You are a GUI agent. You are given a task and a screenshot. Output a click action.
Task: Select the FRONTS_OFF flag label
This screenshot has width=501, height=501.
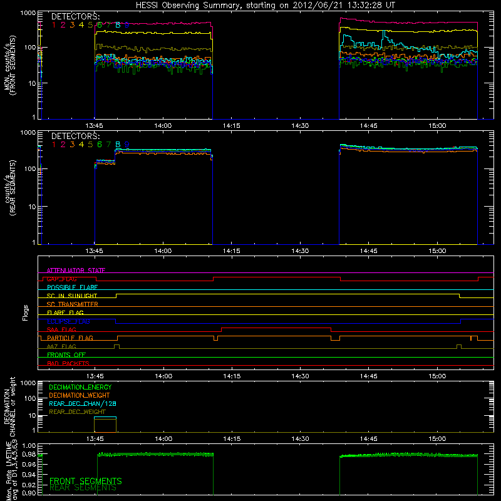pos(66,354)
